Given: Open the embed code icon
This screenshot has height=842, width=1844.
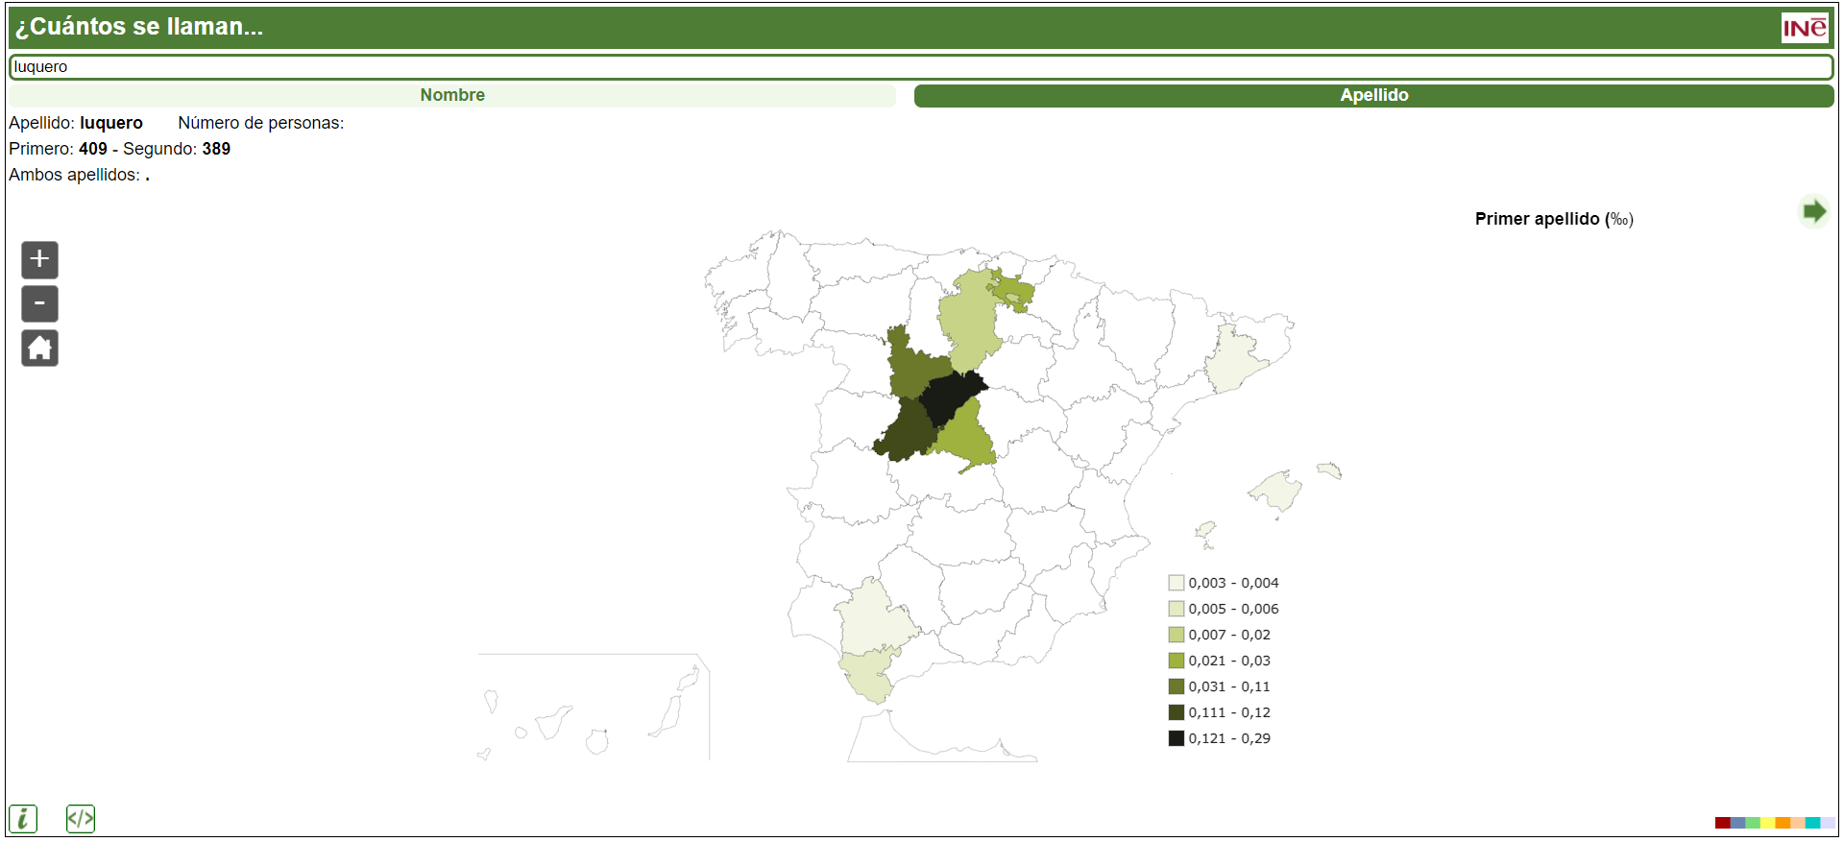Looking at the screenshot, I should pyautogui.click(x=81, y=818).
